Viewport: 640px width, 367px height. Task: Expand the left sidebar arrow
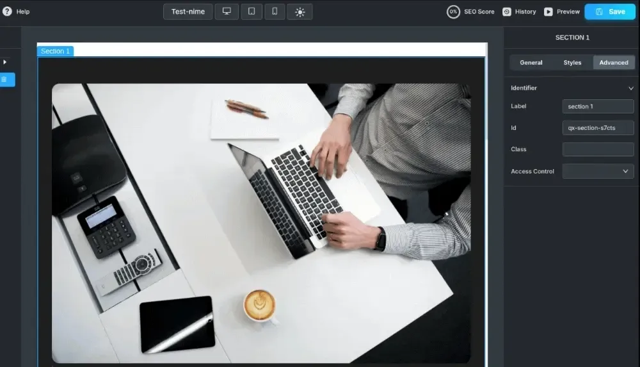click(5, 62)
